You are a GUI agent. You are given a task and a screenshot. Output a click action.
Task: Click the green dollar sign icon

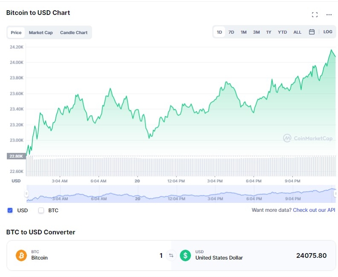coord(185,255)
